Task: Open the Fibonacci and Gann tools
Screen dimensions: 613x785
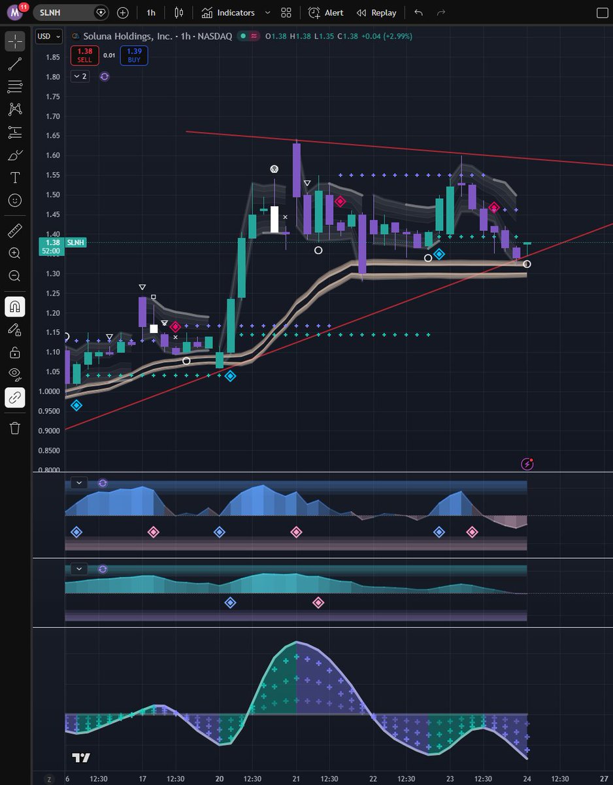Action: (x=15, y=86)
